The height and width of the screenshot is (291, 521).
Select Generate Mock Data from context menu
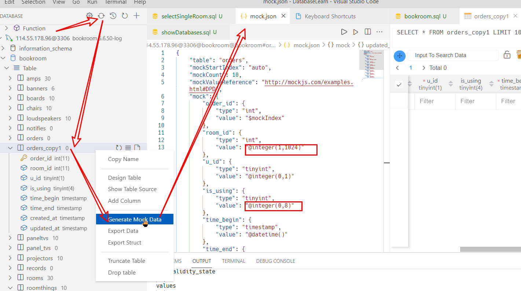click(x=135, y=219)
